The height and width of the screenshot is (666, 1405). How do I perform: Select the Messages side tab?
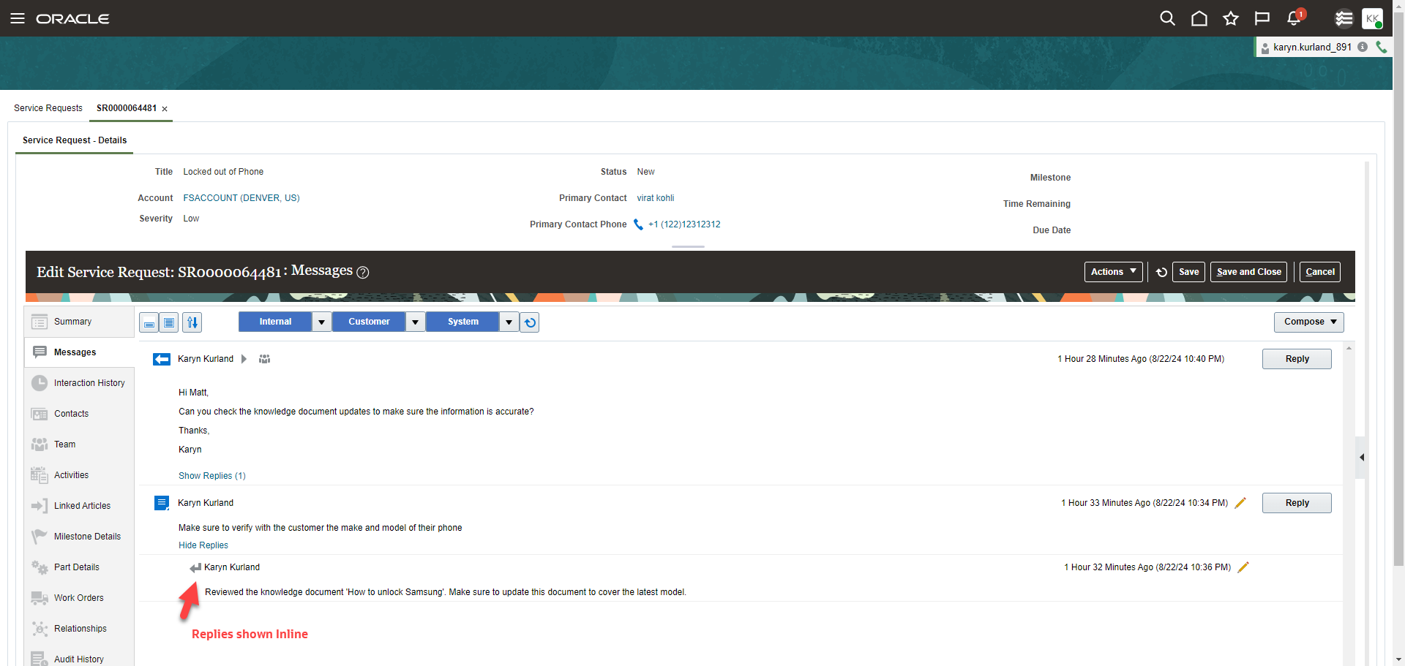(x=79, y=352)
